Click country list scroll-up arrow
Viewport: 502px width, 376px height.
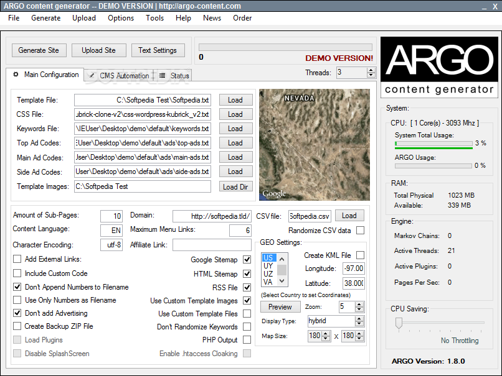point(282,259)
